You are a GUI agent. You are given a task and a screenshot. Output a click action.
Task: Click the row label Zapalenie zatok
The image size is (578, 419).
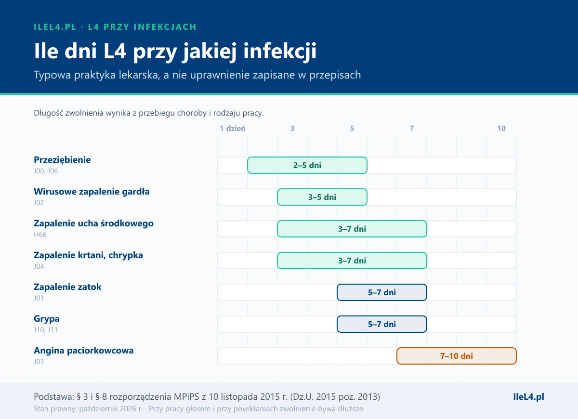(67, 287)
